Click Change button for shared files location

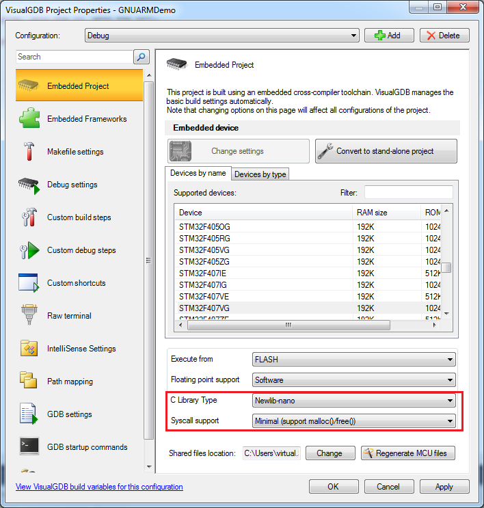[330, 453]
